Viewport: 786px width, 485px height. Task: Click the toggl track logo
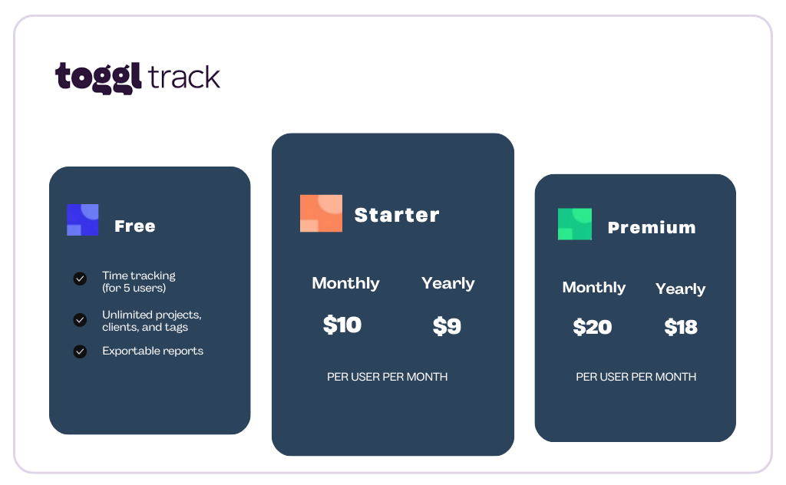pos(137,78)
